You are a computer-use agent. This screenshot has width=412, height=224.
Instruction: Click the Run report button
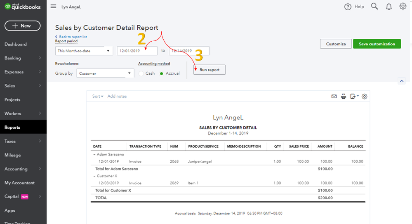tap(210, 70)
